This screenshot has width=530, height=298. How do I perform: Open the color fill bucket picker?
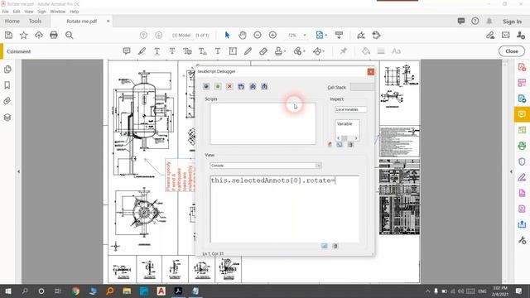366,51
